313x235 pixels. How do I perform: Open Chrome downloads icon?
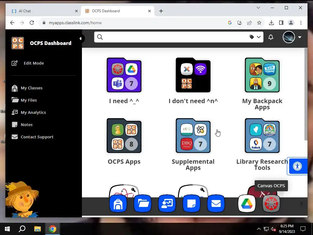coord(271,23)
